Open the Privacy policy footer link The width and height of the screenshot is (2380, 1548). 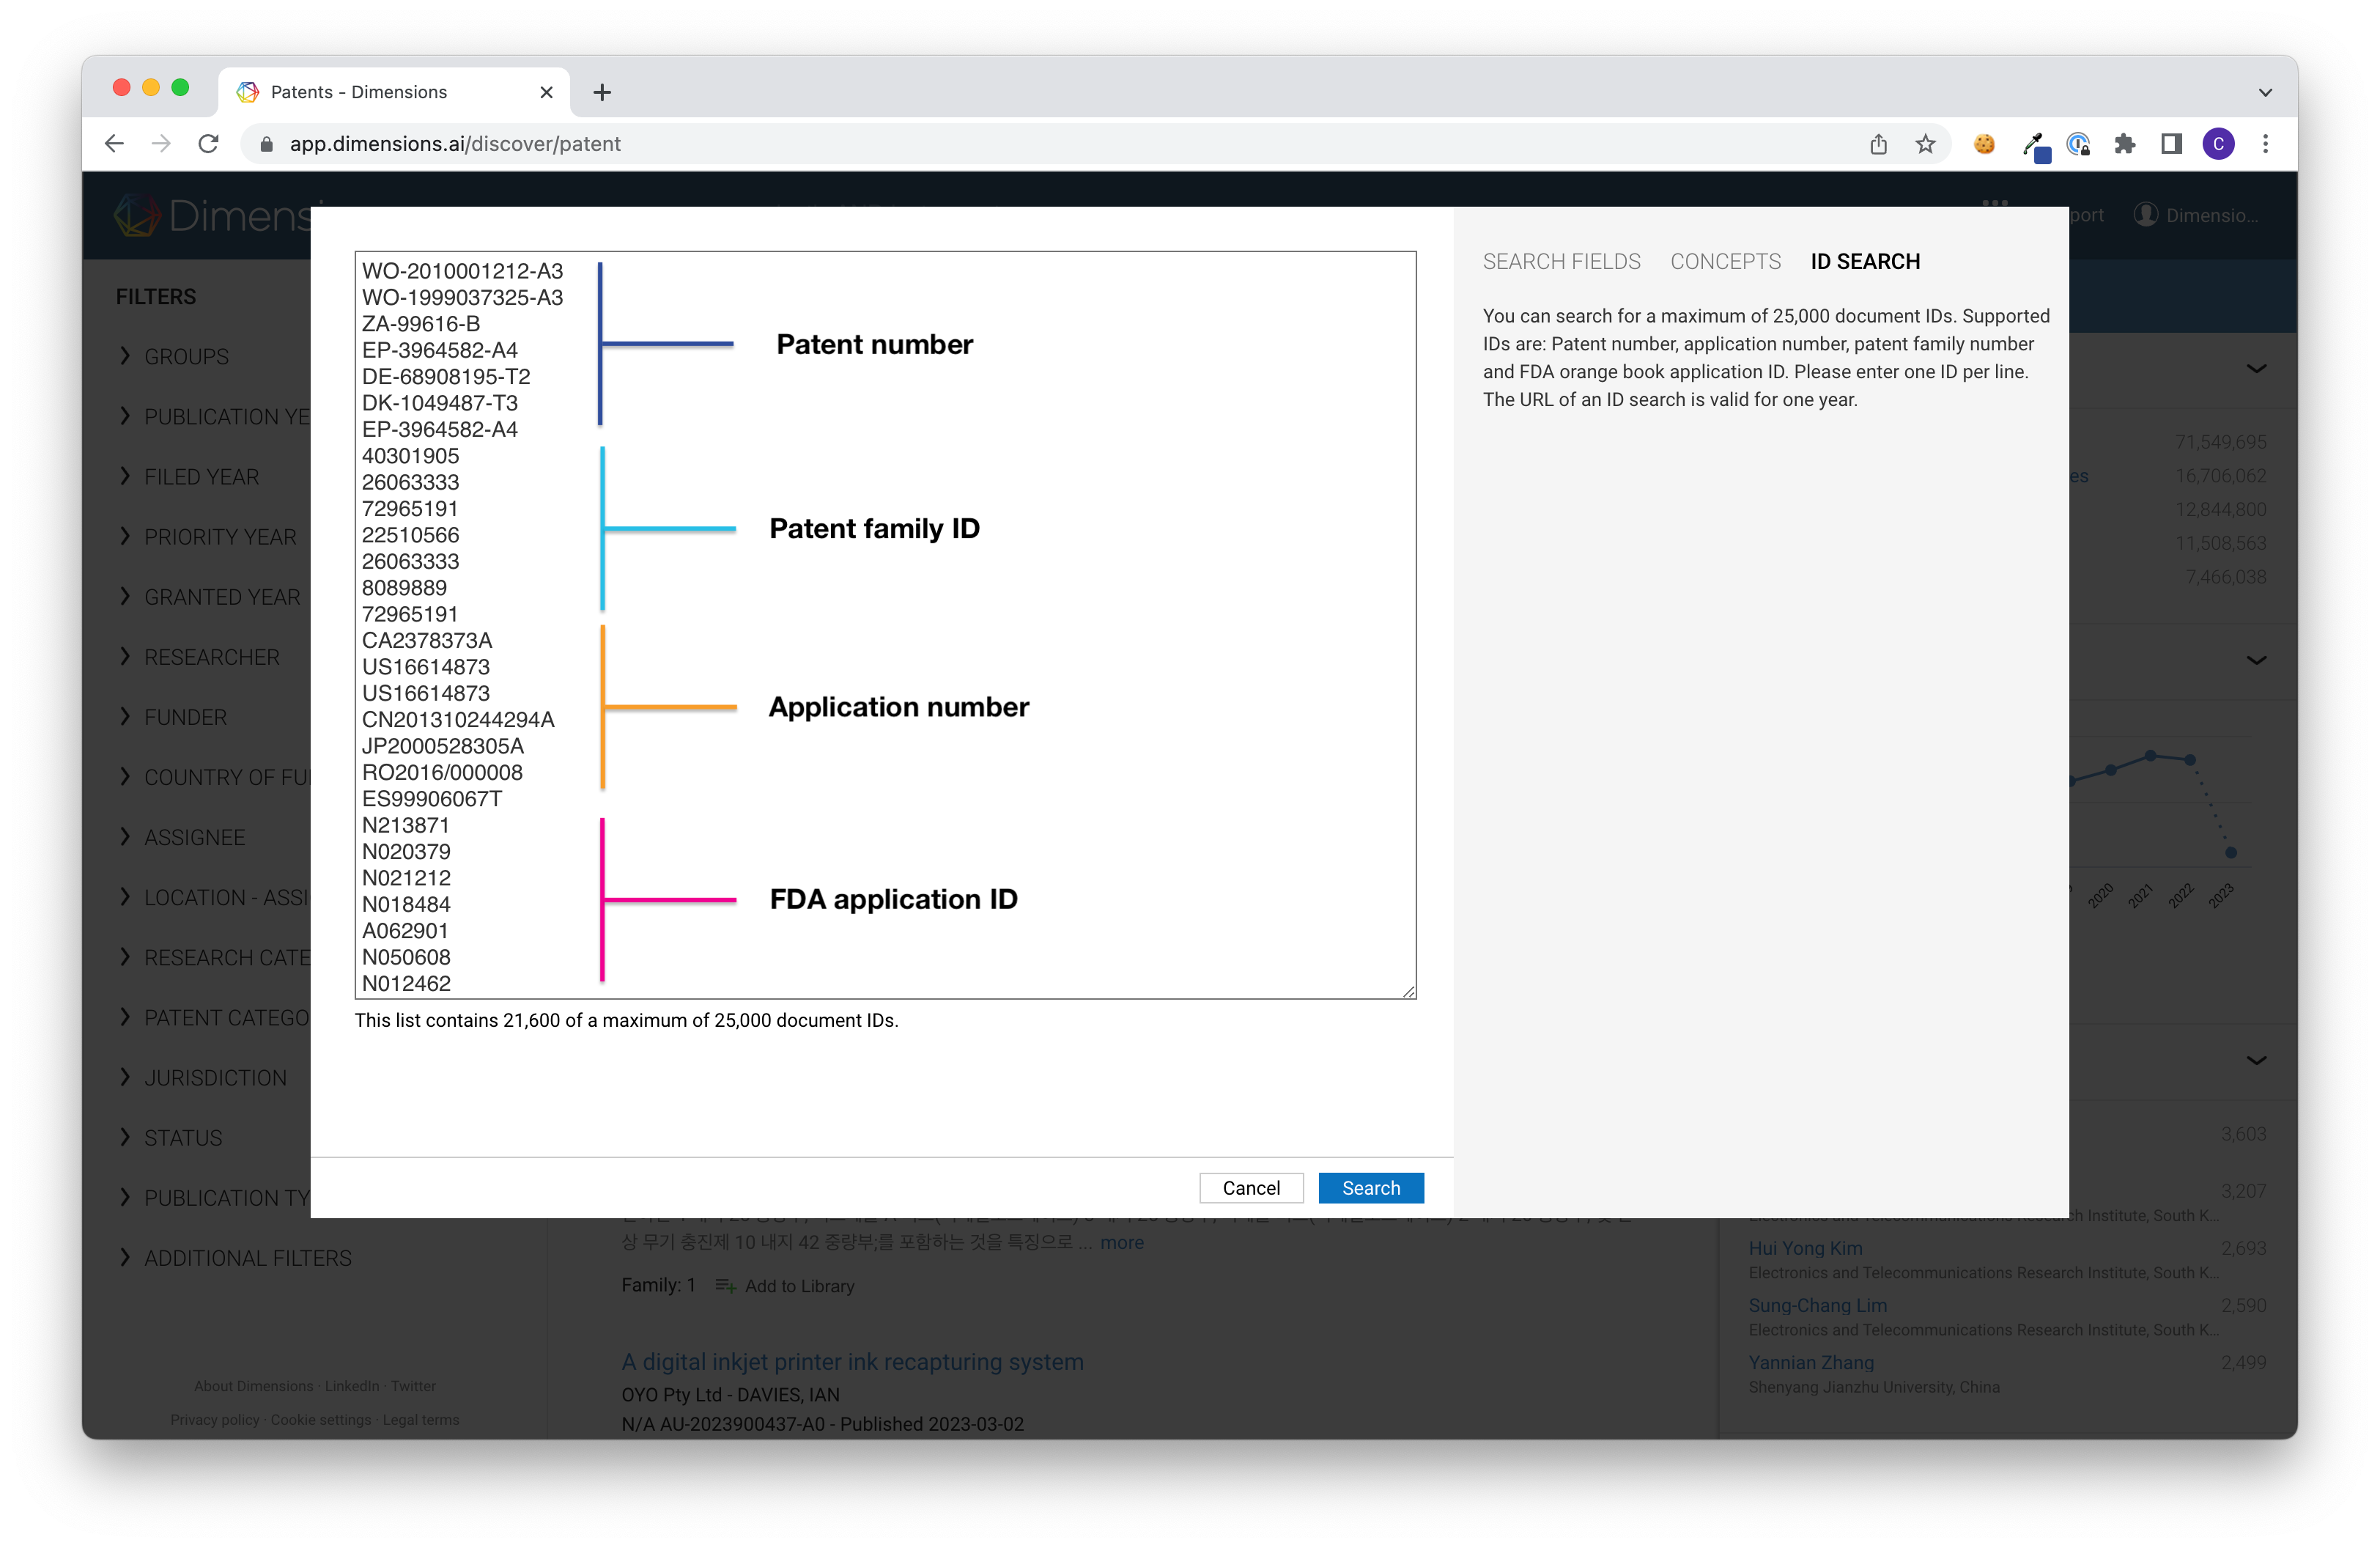click(x=214, y=1420)
